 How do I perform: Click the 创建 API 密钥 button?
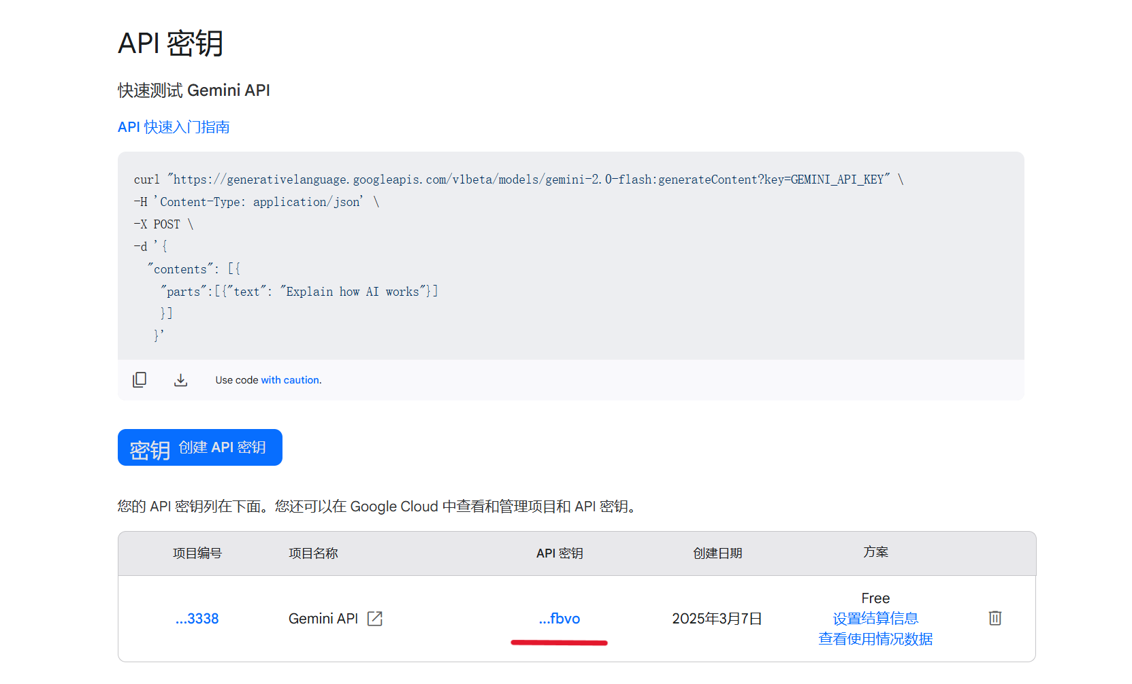[200, 447]
